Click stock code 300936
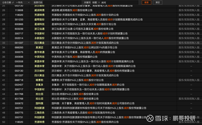 point(19,57)
